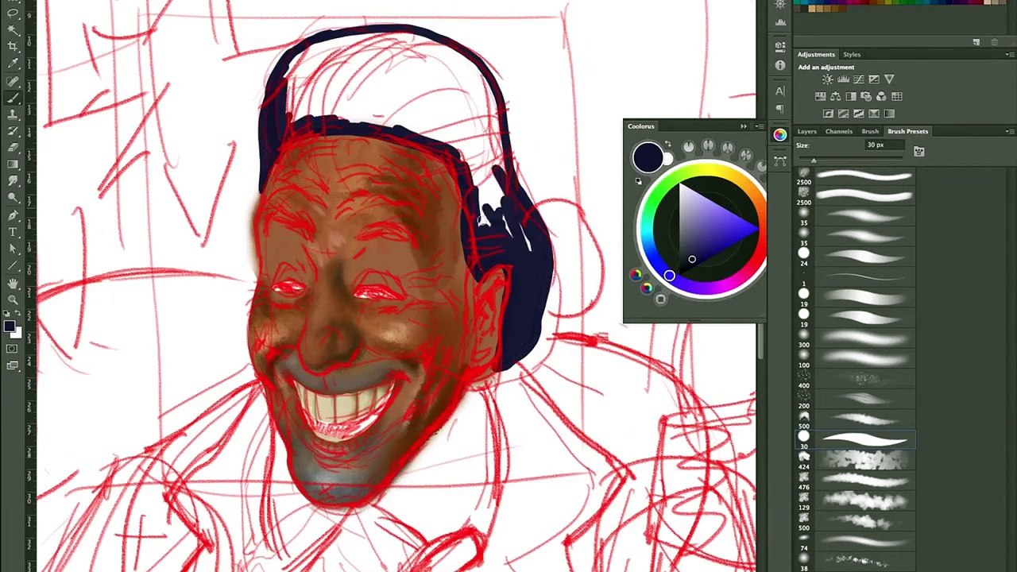Image resolution: width=1017 pixels, height=572 pixels.
Task: Select the Eraser tool
Action: 13,148
